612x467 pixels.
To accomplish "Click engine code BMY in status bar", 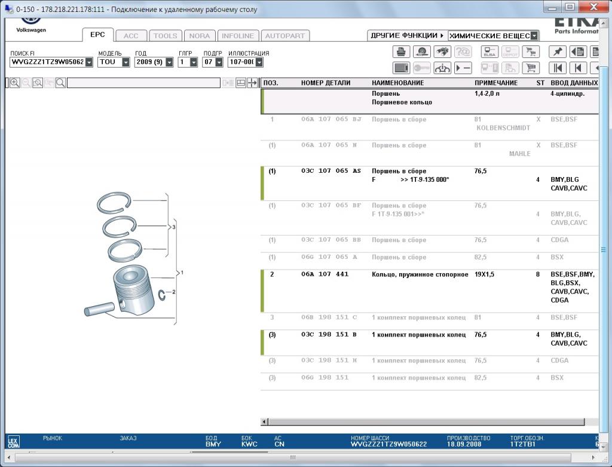I will [213, 444].
